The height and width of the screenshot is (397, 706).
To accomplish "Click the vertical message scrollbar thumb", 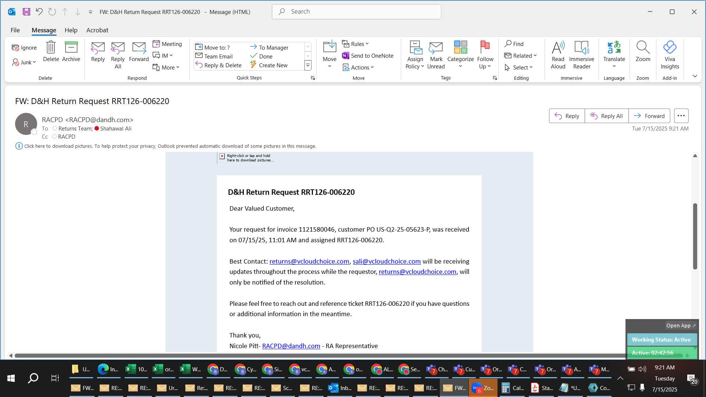I will coord(695,236).
